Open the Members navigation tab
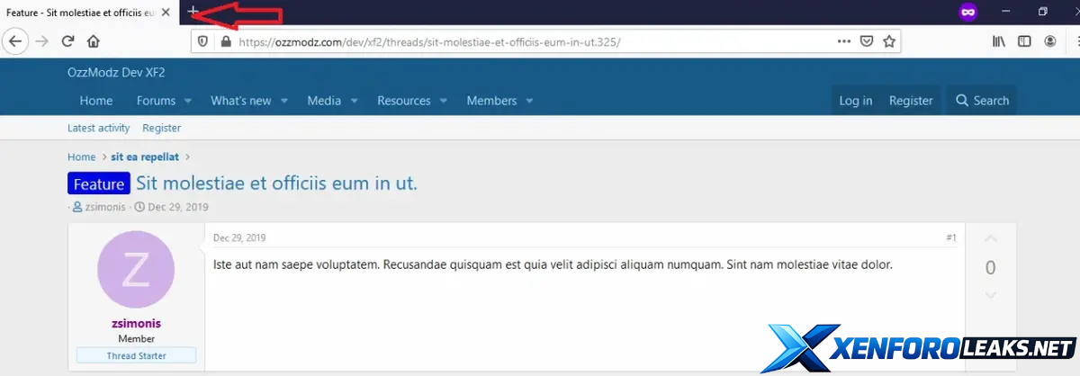Viewport: 1080px width, 376px height. (x=491, y=101)
